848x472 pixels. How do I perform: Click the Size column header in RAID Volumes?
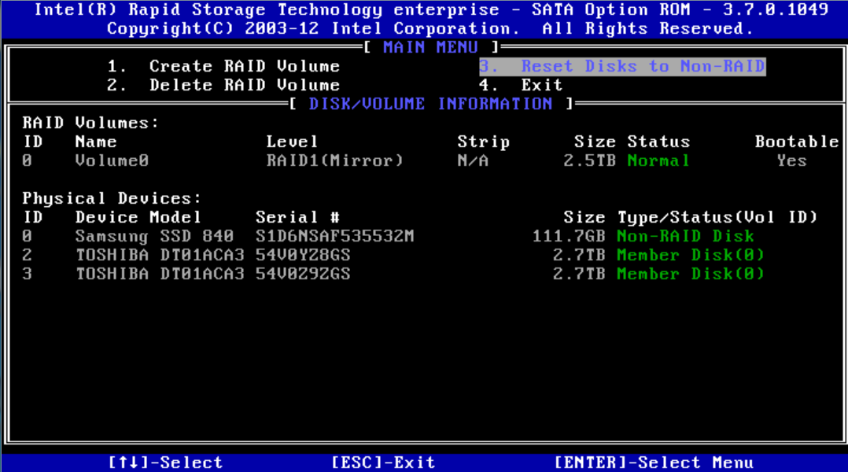[595, 142]
